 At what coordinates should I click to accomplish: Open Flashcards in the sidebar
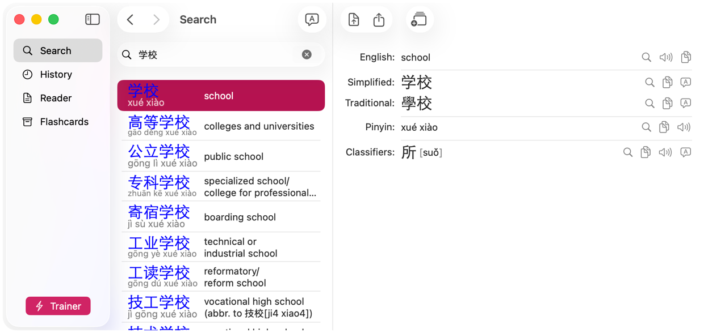[x=58, y=122]
